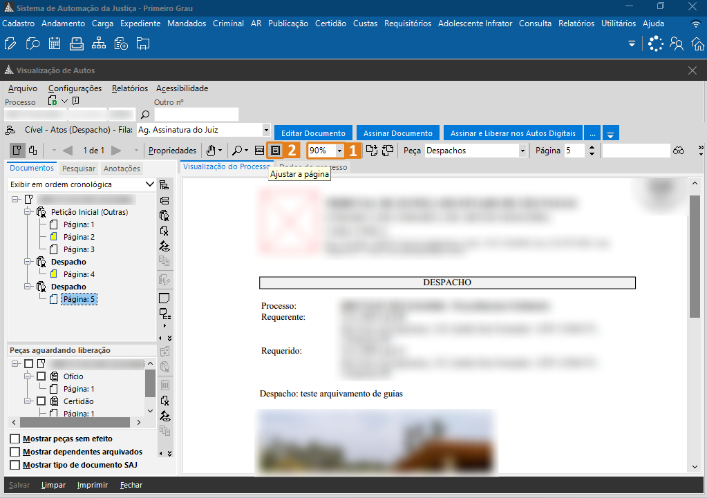Click the home icon at top right
The width and height of the screenshot is (707, 498).
[698, 44]
